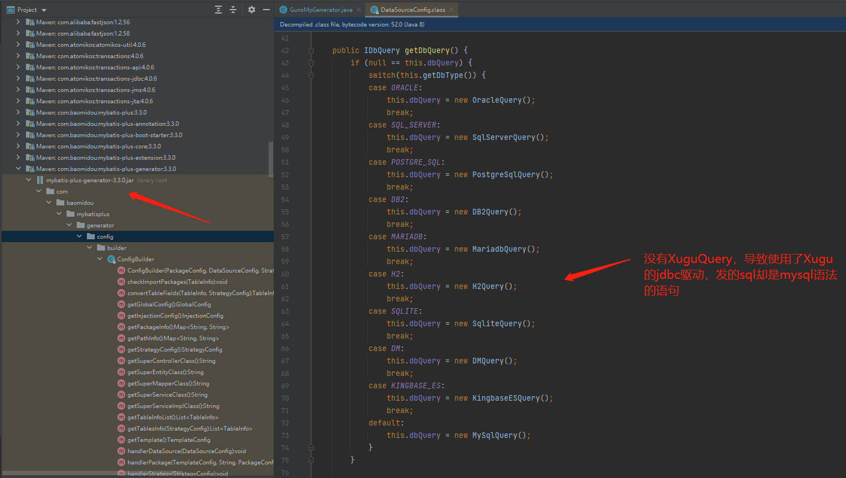Hide the Project tool window
The image size is (846, 478).
[266, 10]
